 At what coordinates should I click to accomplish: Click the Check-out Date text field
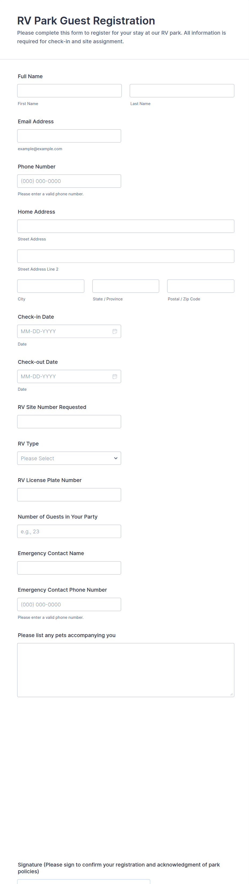pyautogui.click(x=63, y=376)
